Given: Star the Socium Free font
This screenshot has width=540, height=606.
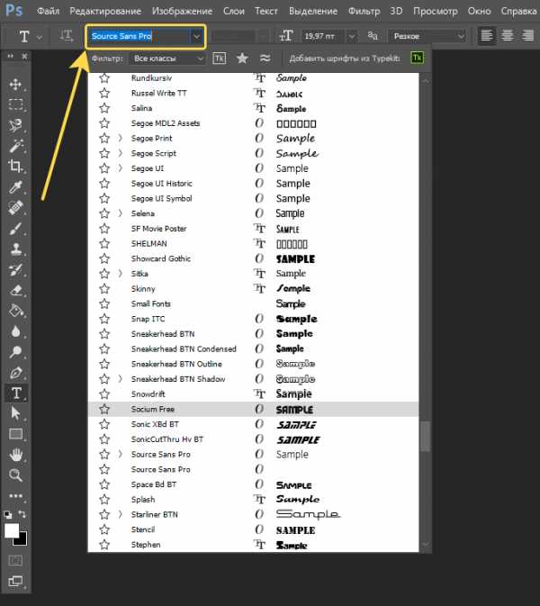Looking at the screenshot, I should (104, 409).
